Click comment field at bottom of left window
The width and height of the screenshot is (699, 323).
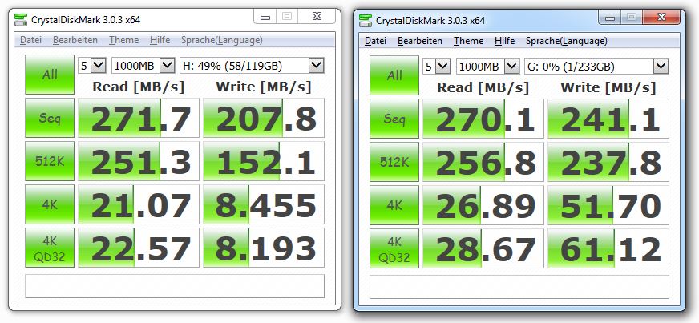click(x=175, y=286)
